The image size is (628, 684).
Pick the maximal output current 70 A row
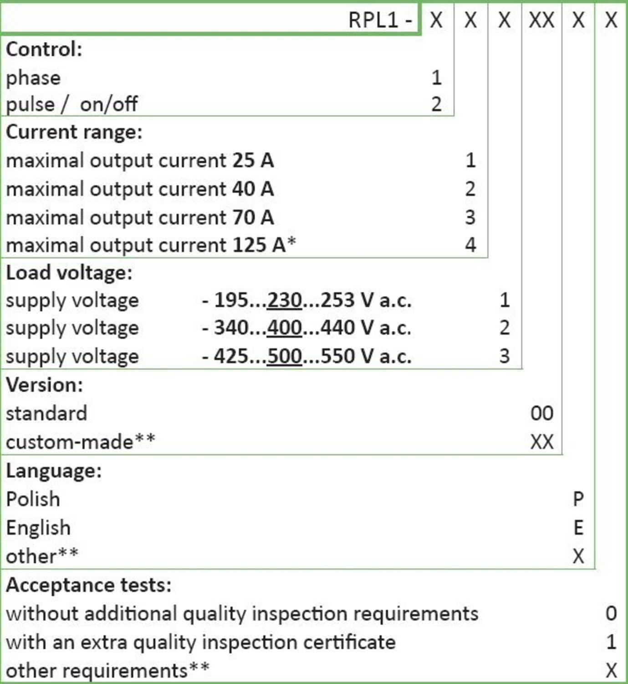click(x=140, y=218)
